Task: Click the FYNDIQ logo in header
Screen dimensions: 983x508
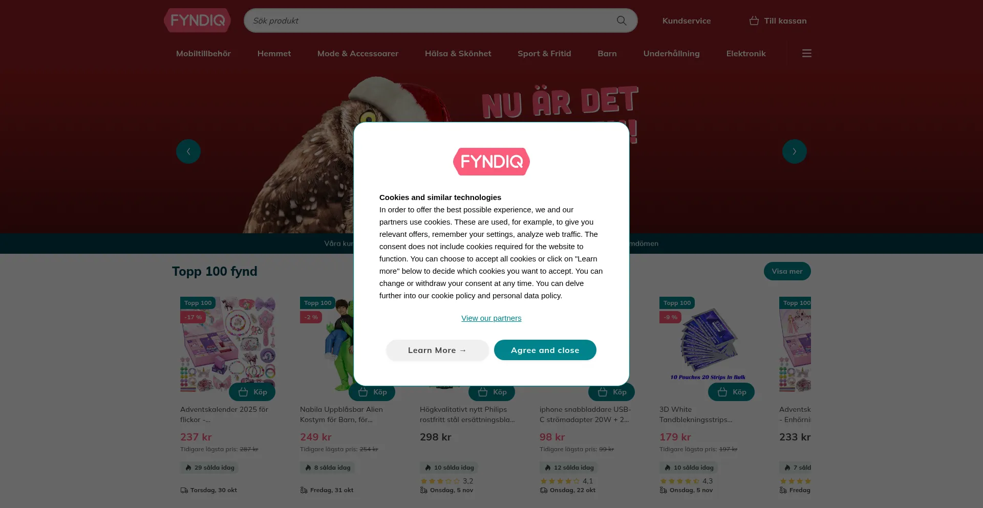Action: 197,20
